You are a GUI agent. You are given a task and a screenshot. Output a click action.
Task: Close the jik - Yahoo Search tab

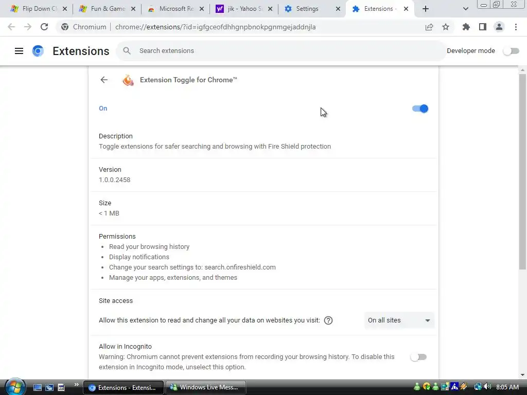pos(270,9)
